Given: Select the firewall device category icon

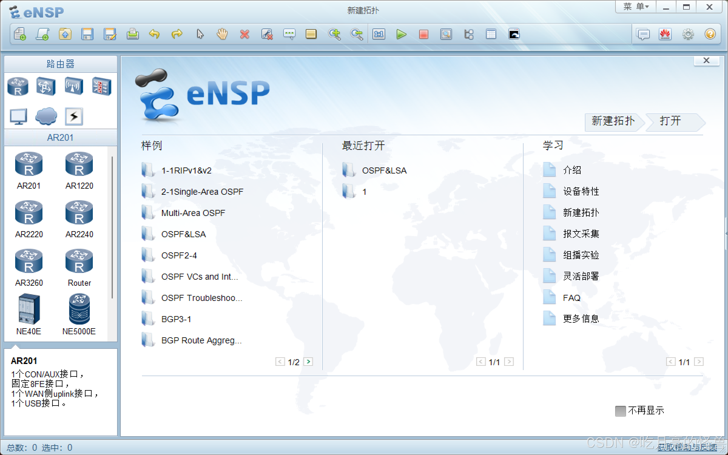Looking at the screenshot, I should click(x=102, y=86).
